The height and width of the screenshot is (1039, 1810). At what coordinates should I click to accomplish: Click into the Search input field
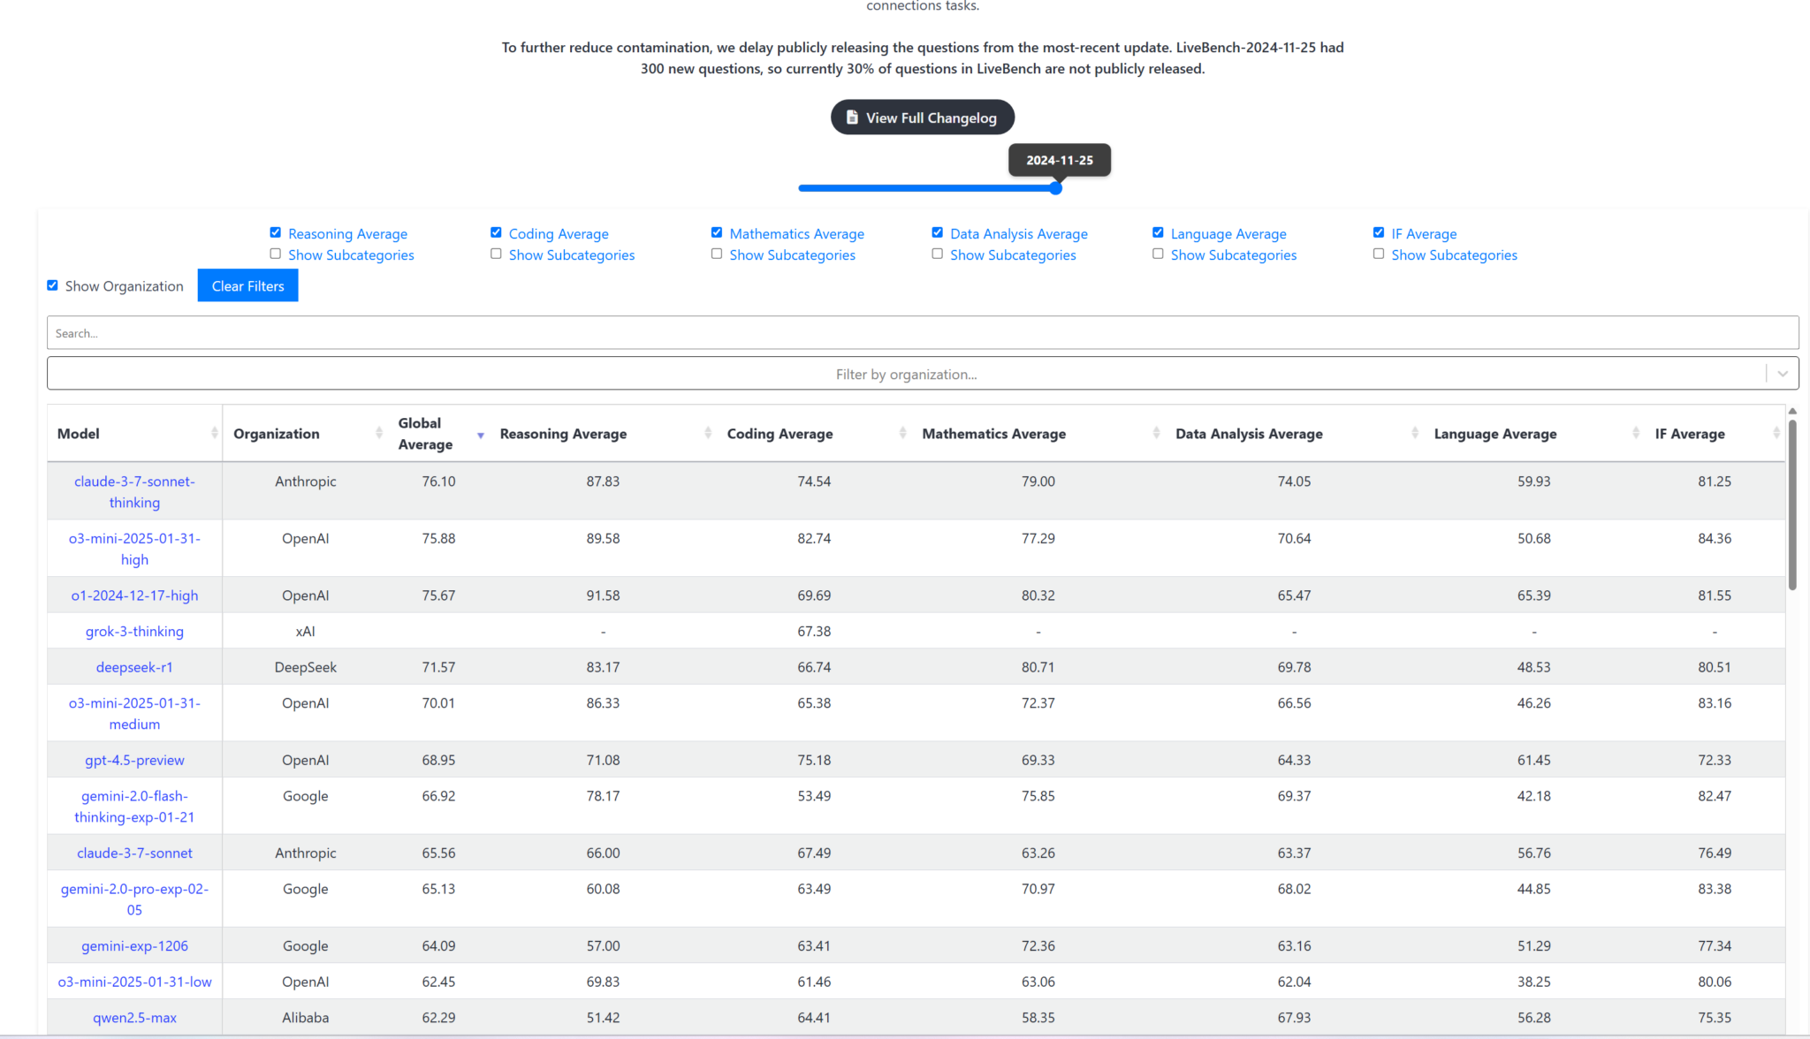(922, 333)
